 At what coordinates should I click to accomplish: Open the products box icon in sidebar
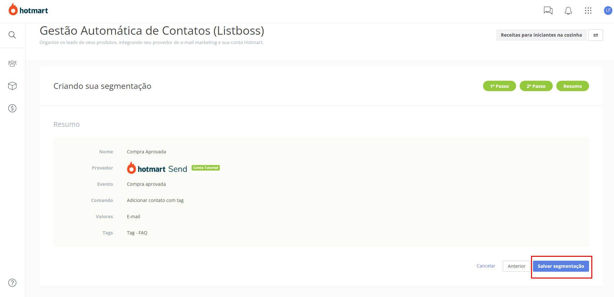pyautogui.click(x=12, y=86)
